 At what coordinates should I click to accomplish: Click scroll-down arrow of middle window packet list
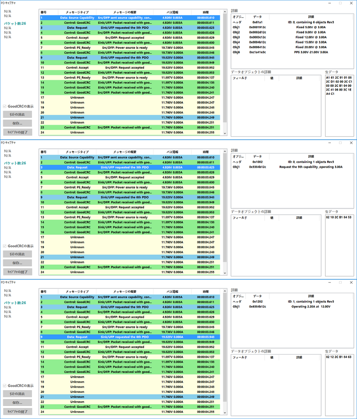pyautogui.click(x=225, y=273)
